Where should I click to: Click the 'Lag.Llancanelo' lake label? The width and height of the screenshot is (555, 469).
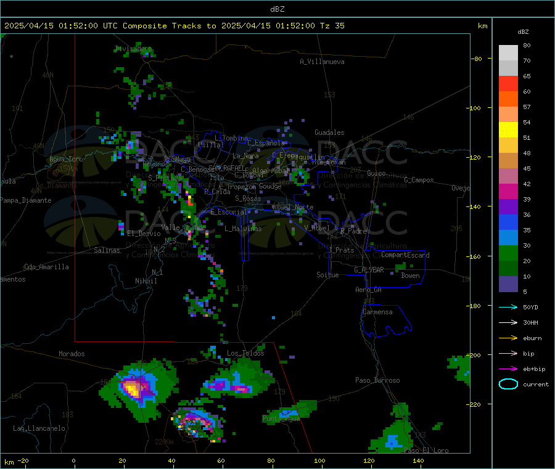39,428
